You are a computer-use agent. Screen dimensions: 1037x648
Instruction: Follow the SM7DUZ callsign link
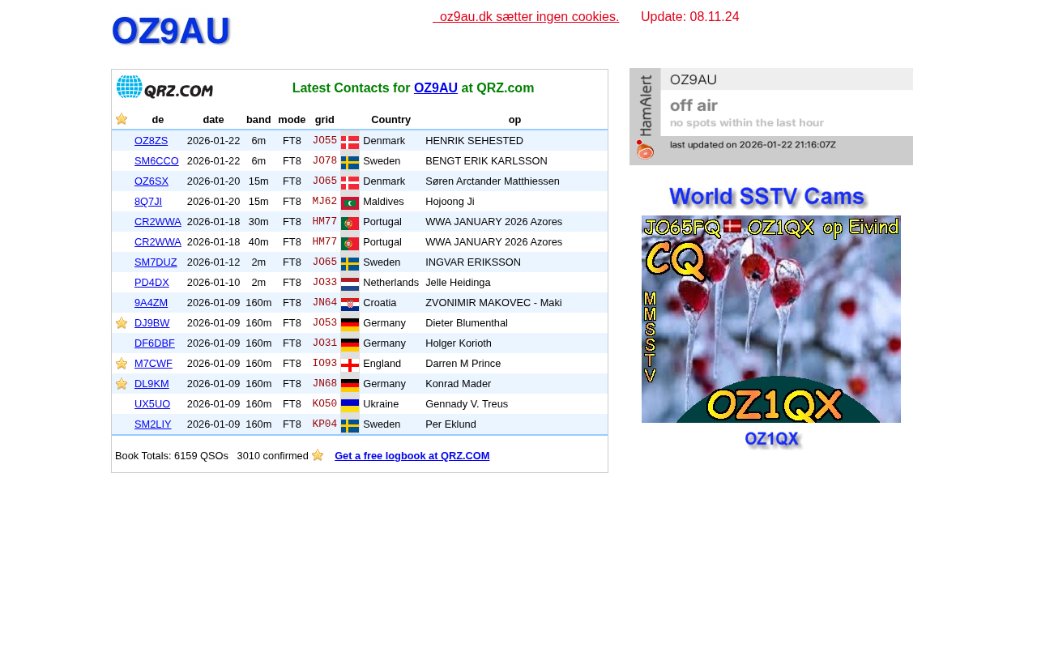point(156,262)
